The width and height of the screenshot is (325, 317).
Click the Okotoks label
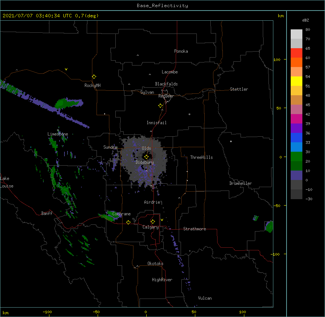pos(155,264)
